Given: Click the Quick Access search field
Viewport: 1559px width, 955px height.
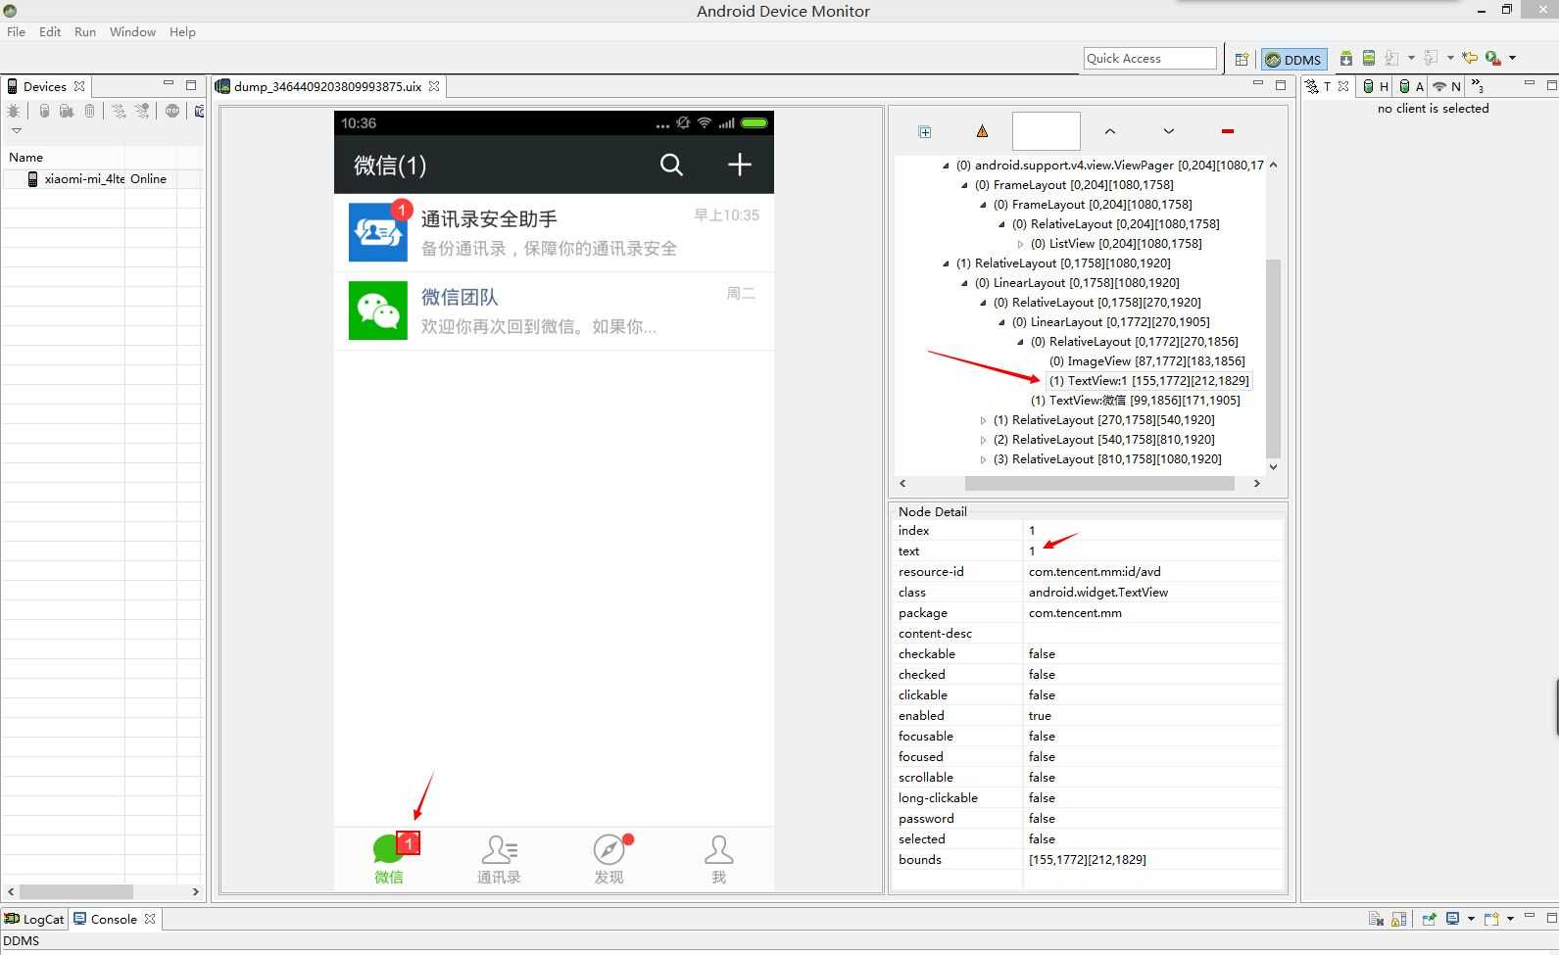Looking at the screenshot, I should tap(1150, 58).
